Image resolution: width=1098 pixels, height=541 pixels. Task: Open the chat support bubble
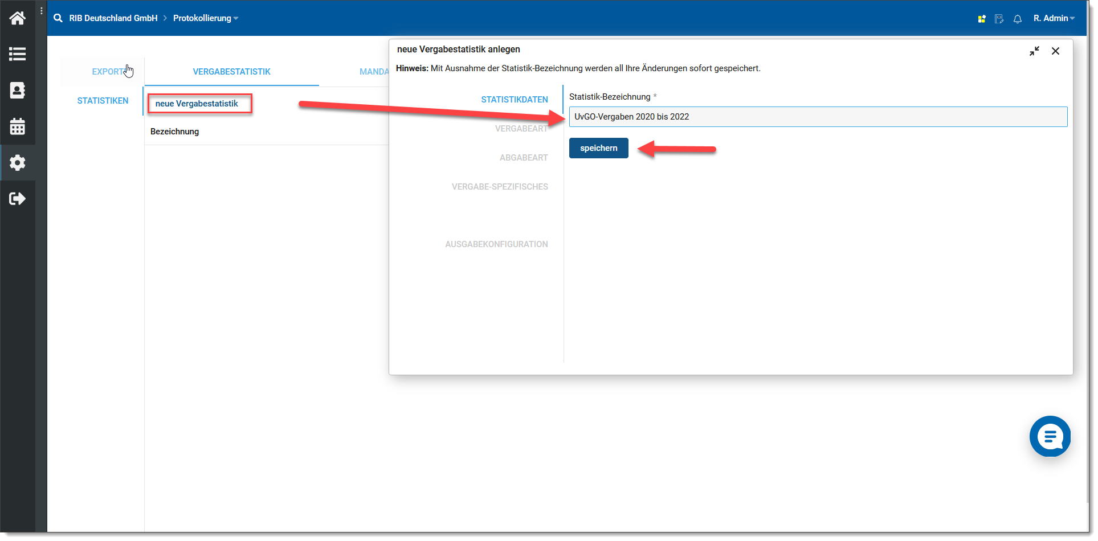[1050, 436]
